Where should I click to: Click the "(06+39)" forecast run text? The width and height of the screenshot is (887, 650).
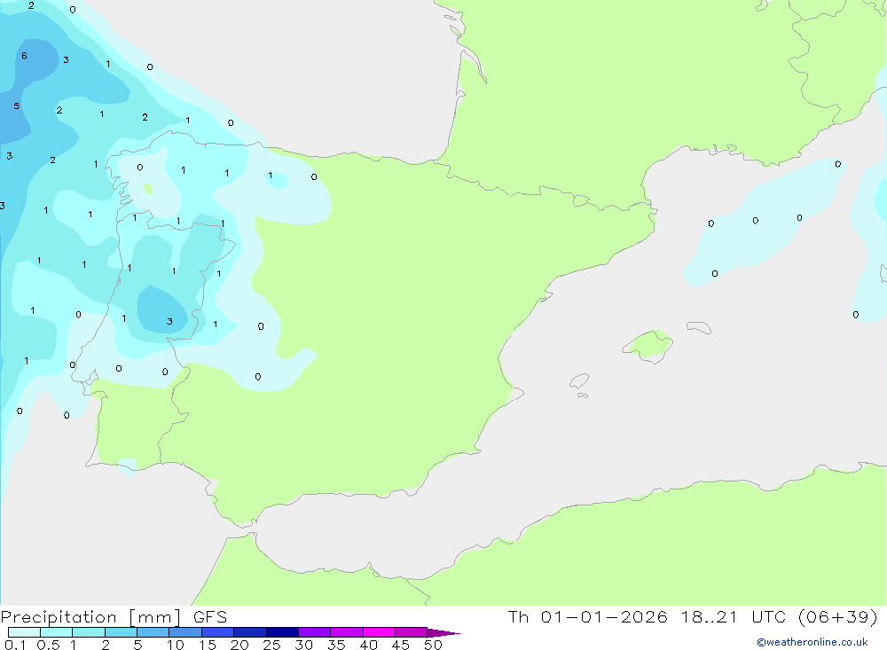pos(838,616)
